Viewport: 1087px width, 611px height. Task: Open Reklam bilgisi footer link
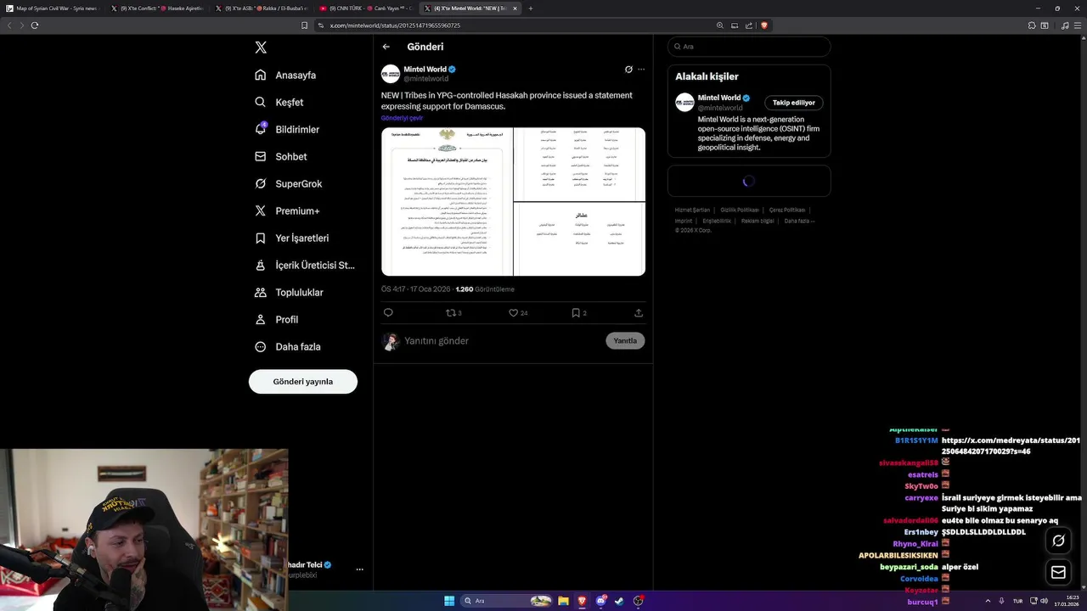tap(758, 221)
